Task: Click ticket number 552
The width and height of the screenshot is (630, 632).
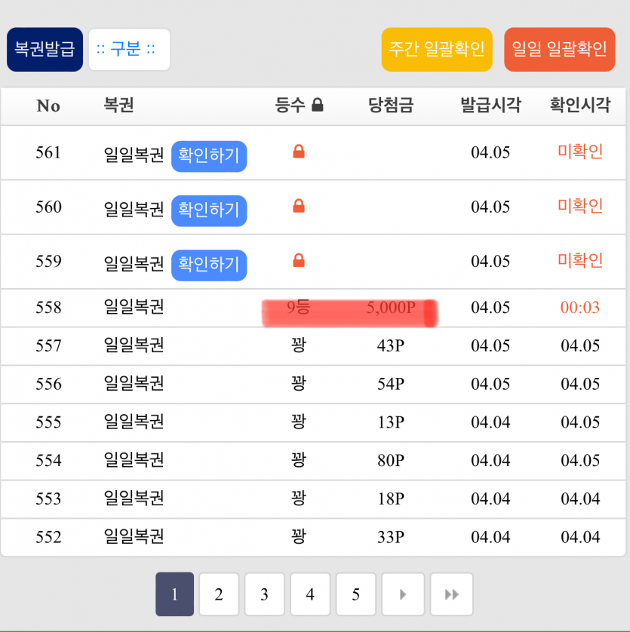Action: (48, 537)
